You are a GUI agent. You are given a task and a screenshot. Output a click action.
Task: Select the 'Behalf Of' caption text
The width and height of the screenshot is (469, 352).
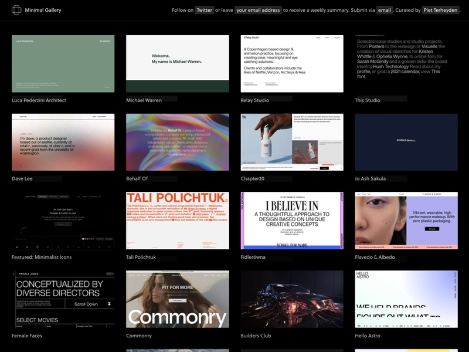coord(137,179)
